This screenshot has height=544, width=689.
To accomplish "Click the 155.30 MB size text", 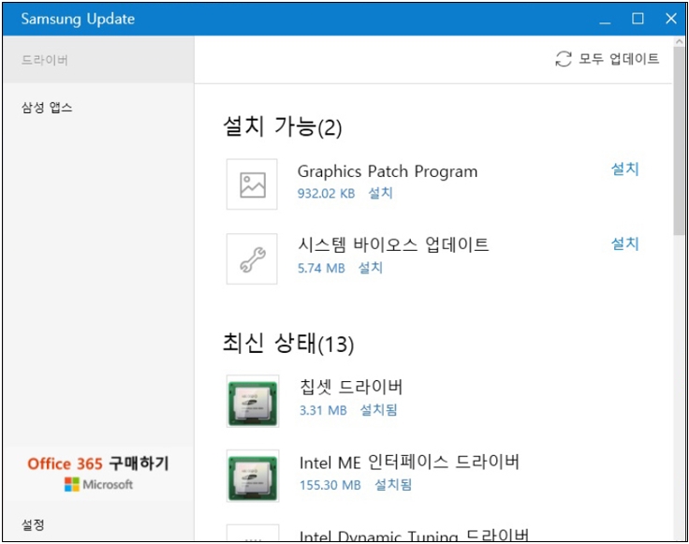I will pyautogui.click(x=330, y=485).
